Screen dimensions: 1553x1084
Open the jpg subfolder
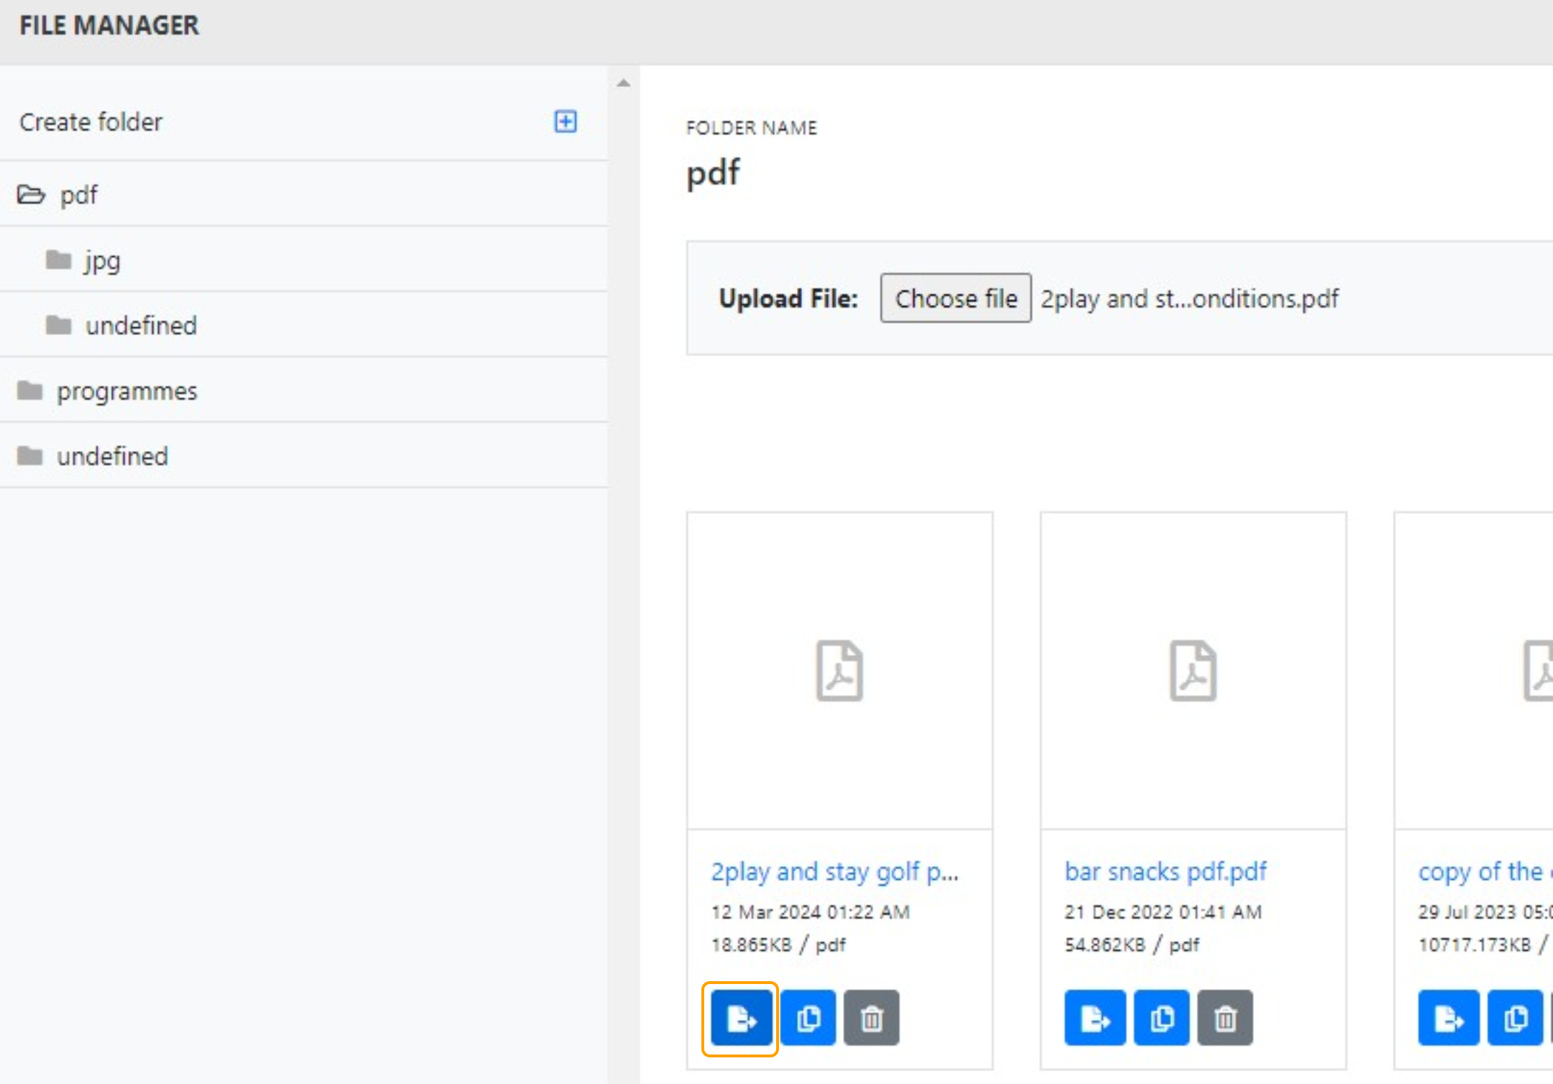coord(101,260)
